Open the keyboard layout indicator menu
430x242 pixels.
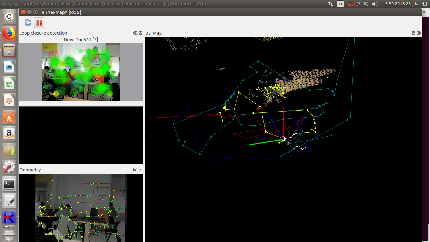pos(340,4)
